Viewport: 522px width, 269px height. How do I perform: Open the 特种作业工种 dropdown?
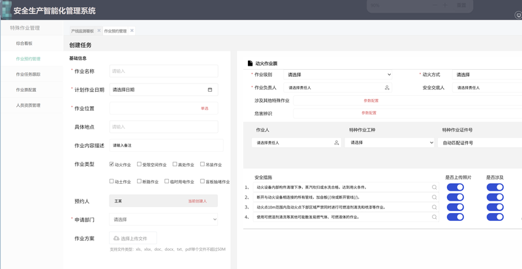(x=390, y=143)
